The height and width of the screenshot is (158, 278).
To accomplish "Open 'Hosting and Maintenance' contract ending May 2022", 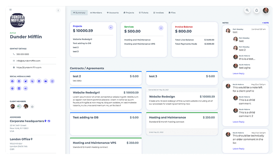I will (x=182, y=124).
